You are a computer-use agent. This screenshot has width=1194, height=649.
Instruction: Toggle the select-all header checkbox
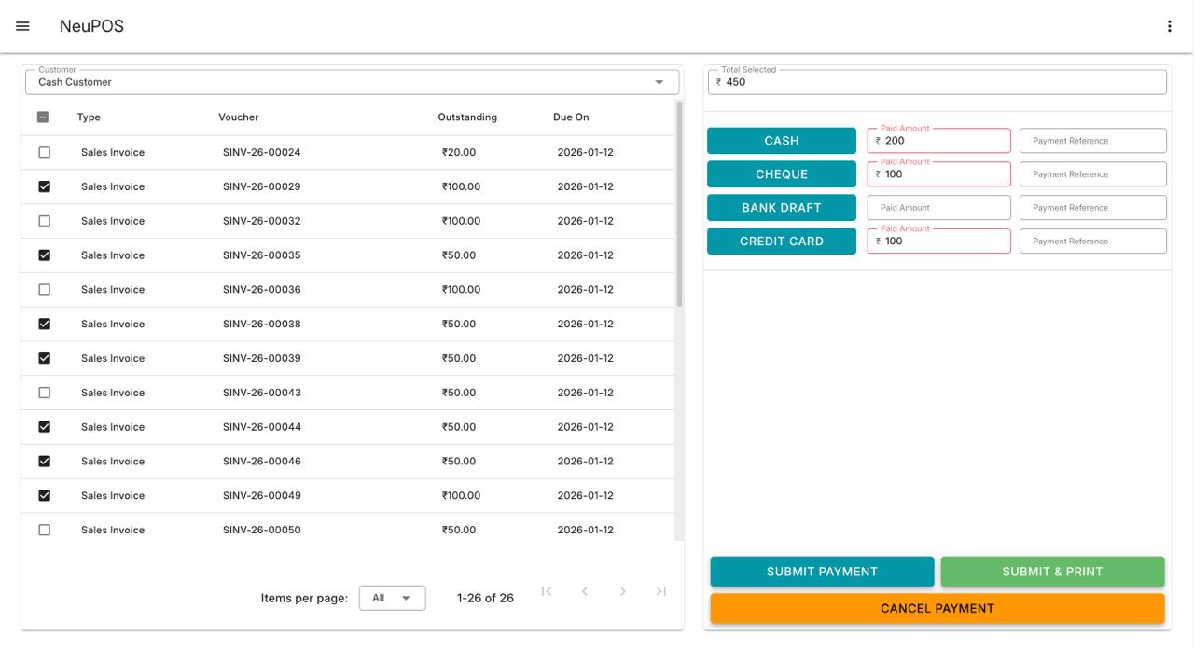pos(44,117)
